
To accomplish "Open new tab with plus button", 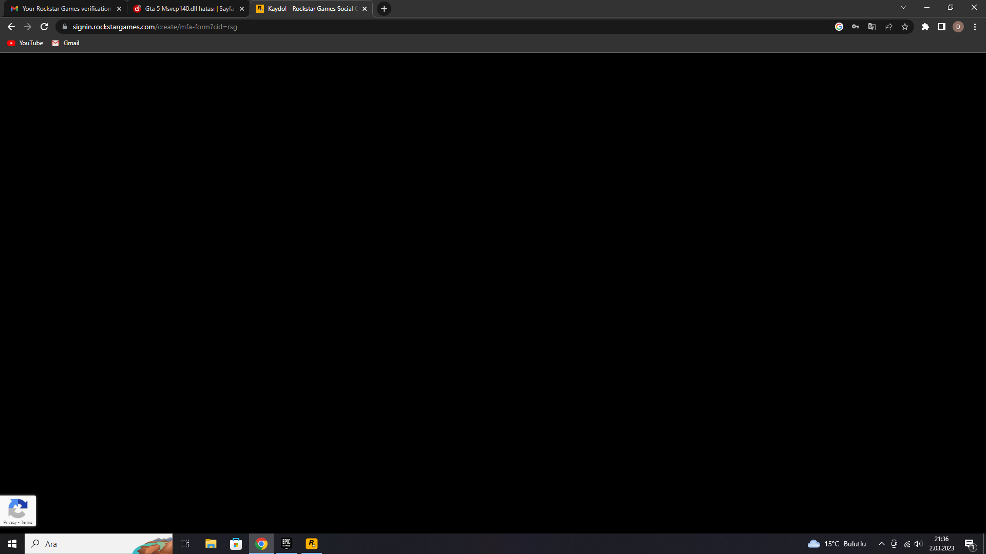I will [x=384, y=9].
